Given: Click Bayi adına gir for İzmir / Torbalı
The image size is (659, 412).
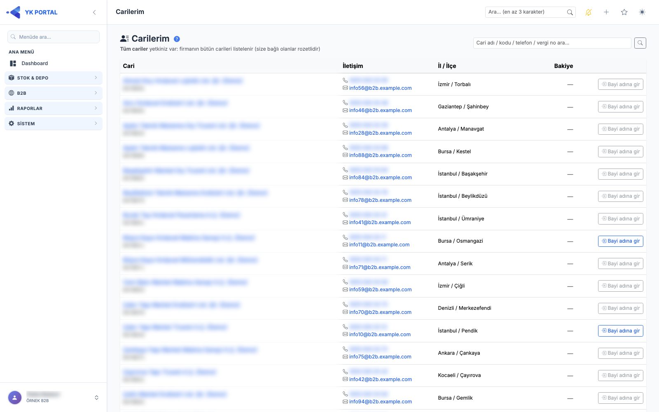Looking at the screenshot, I should (x=621, y=84).
